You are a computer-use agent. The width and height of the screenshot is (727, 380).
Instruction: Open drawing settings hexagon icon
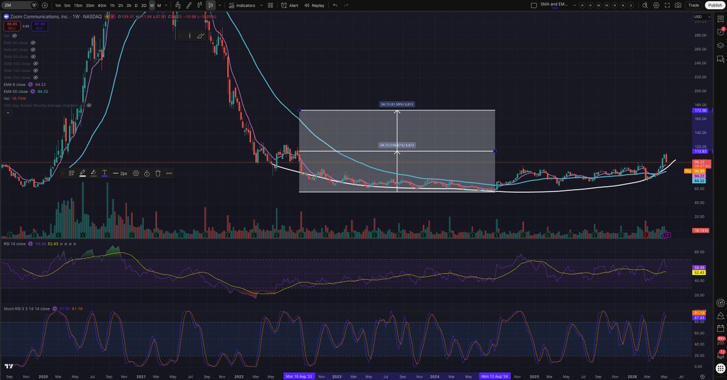coord(136,173)
